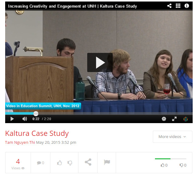Toggle fullscreen mode for the video
This screenshot has height=176, width=196.
point(174,119)
